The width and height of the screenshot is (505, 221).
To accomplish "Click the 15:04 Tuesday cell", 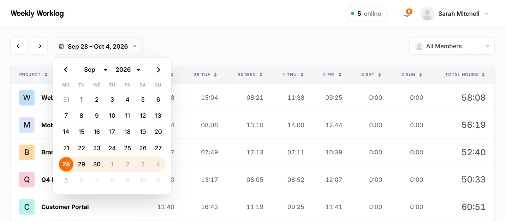I will tap(210, 98).
